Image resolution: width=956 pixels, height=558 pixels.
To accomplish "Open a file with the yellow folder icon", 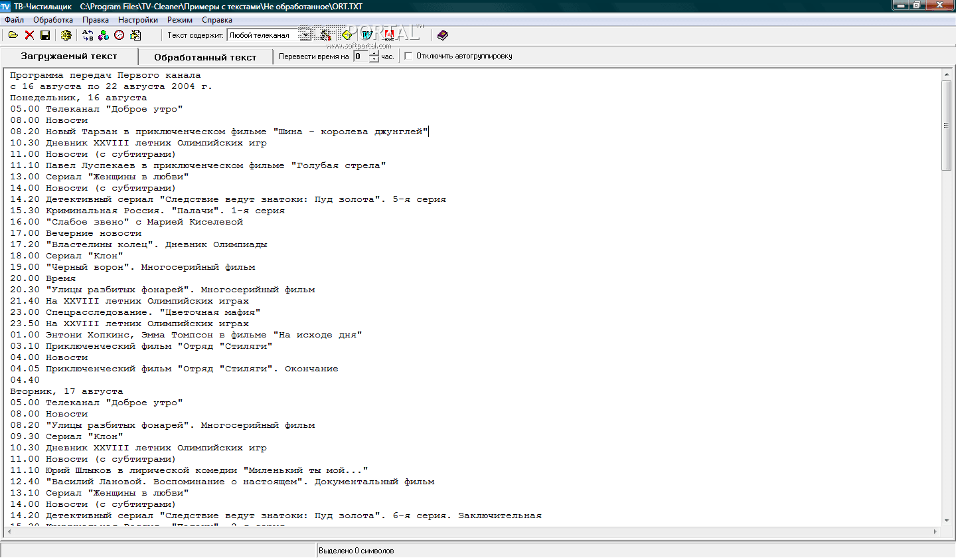I will coord(13,35).
